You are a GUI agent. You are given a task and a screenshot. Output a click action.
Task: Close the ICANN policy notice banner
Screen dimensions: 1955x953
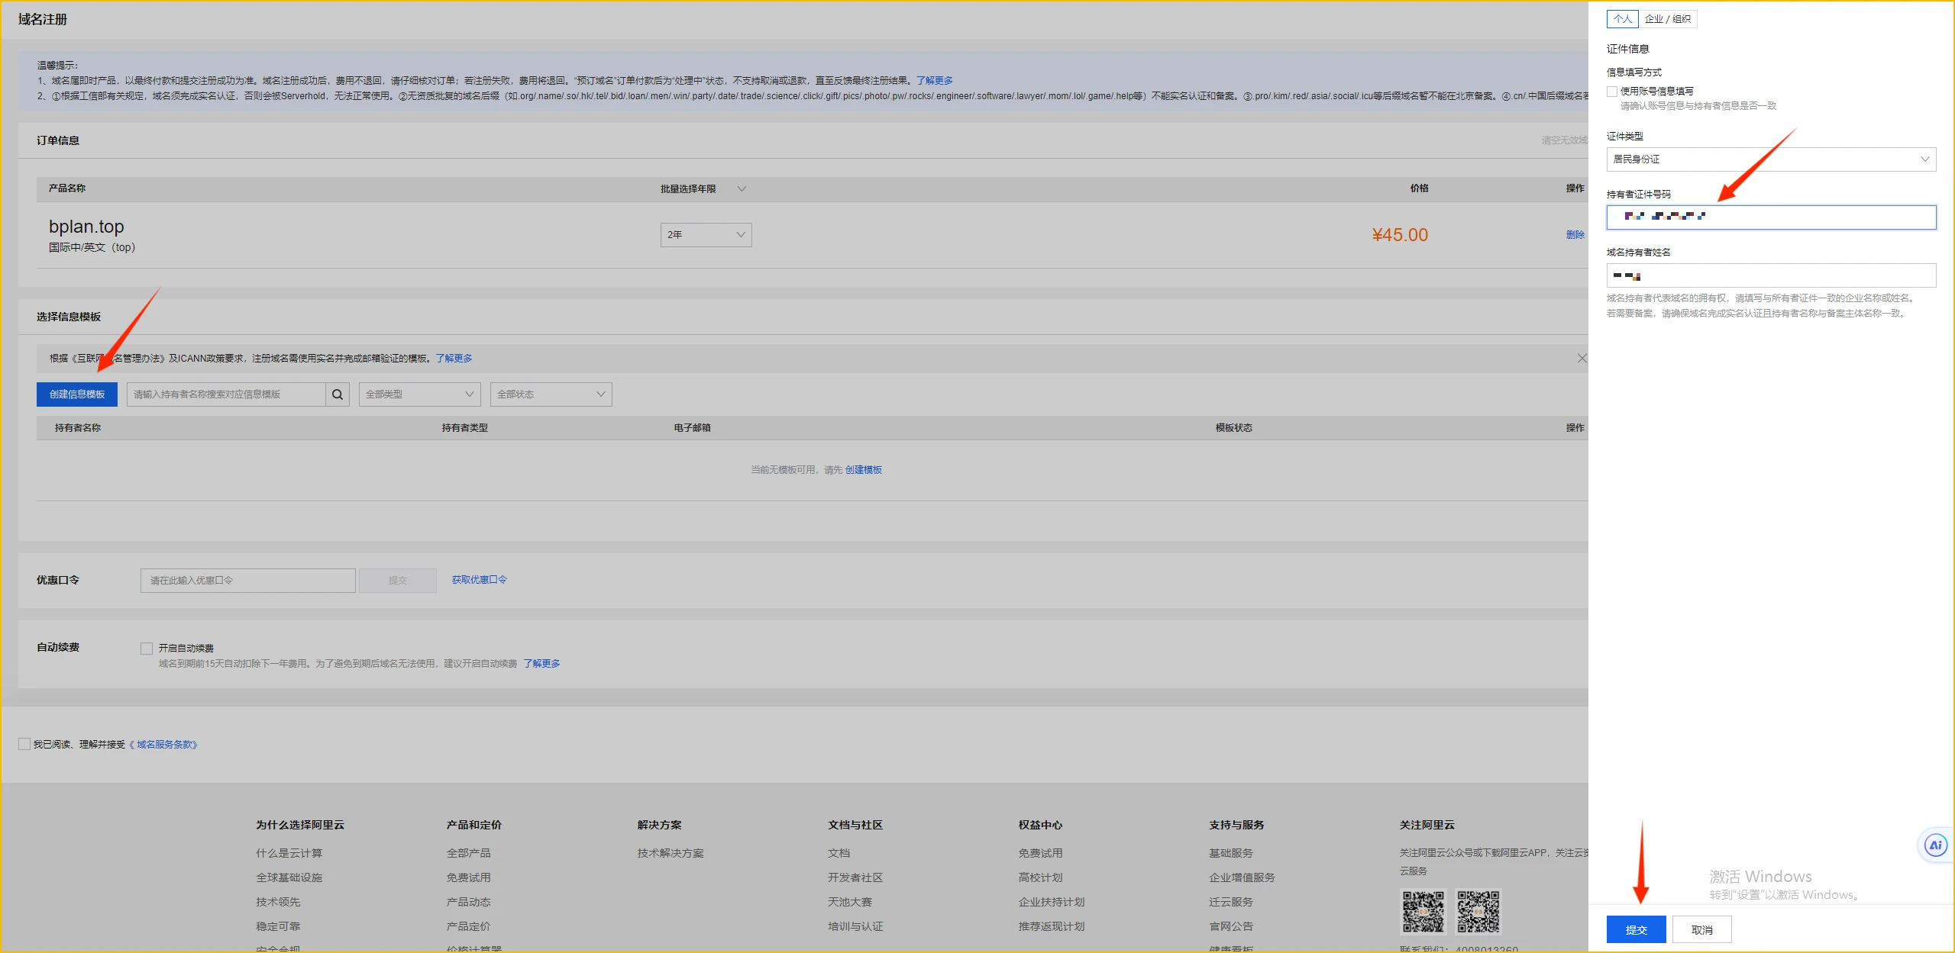(x=1582, y=359)
